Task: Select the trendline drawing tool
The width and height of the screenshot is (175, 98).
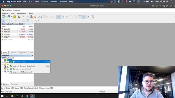Action: click(x=20, y=21)
